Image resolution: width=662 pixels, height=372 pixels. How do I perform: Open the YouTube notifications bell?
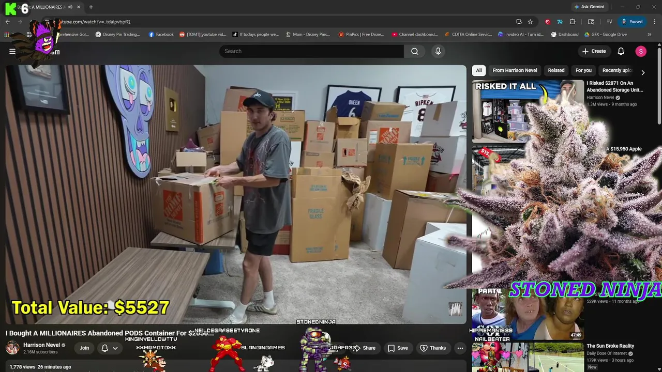pos(621,51)
